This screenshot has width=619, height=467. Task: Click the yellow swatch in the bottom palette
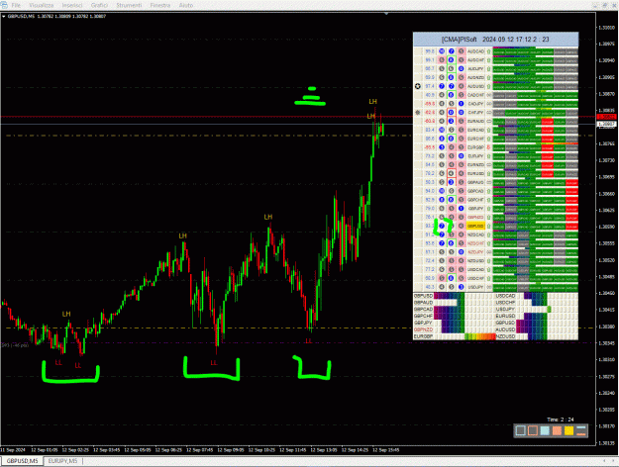click(568, 430)
